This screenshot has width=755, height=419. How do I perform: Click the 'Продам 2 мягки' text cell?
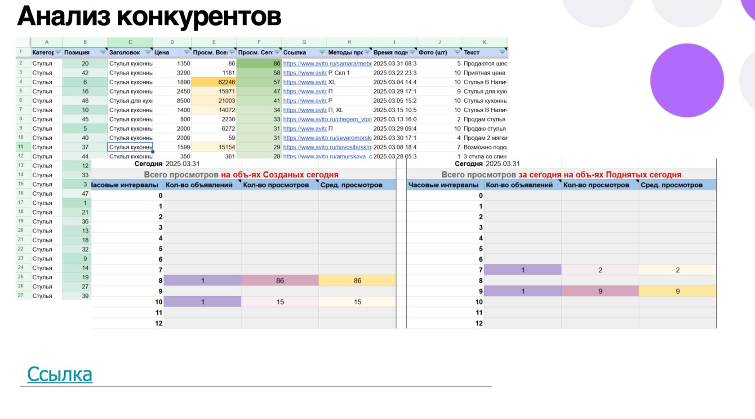coord(485,138)
